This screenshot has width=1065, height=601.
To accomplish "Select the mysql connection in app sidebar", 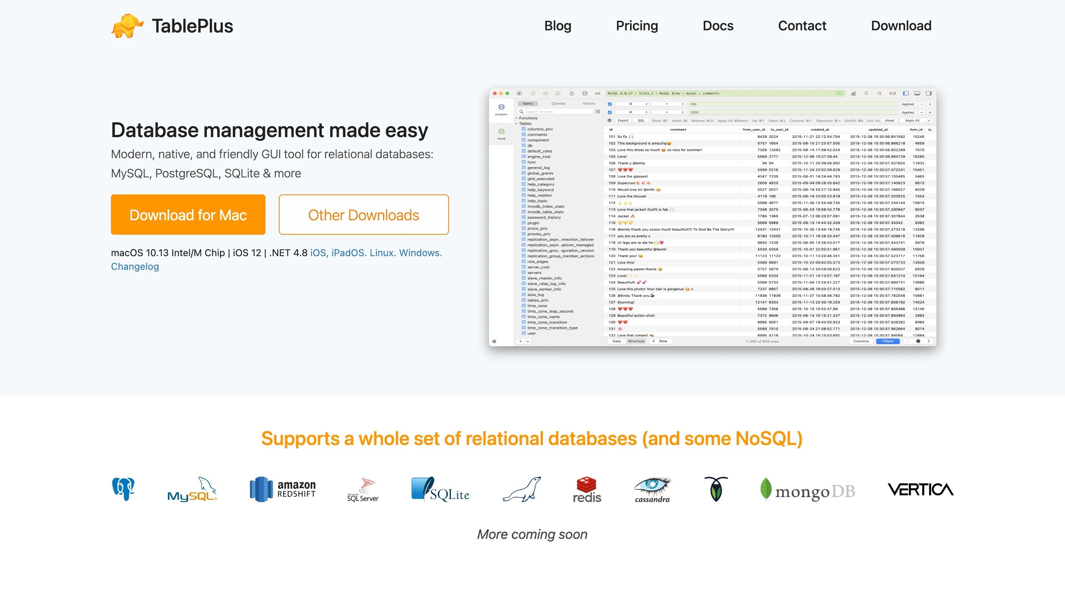I will click(501, 134).
